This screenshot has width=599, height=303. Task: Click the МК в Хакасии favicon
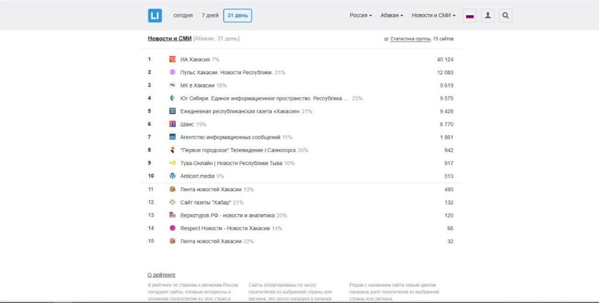pos(173,85)
